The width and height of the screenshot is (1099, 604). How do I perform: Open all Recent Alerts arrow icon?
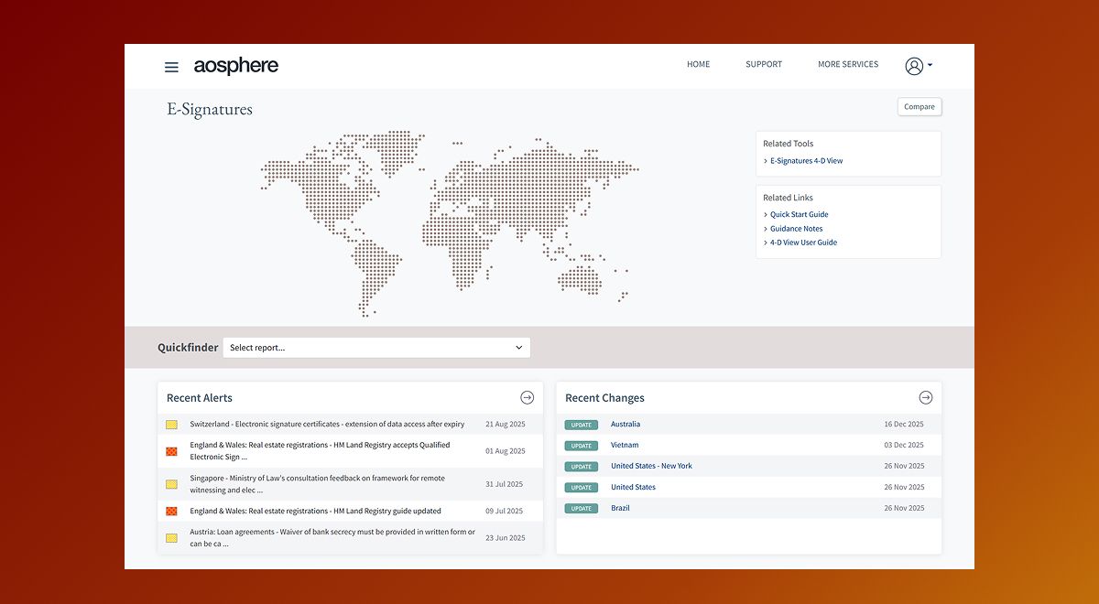(x=527, y=397)
